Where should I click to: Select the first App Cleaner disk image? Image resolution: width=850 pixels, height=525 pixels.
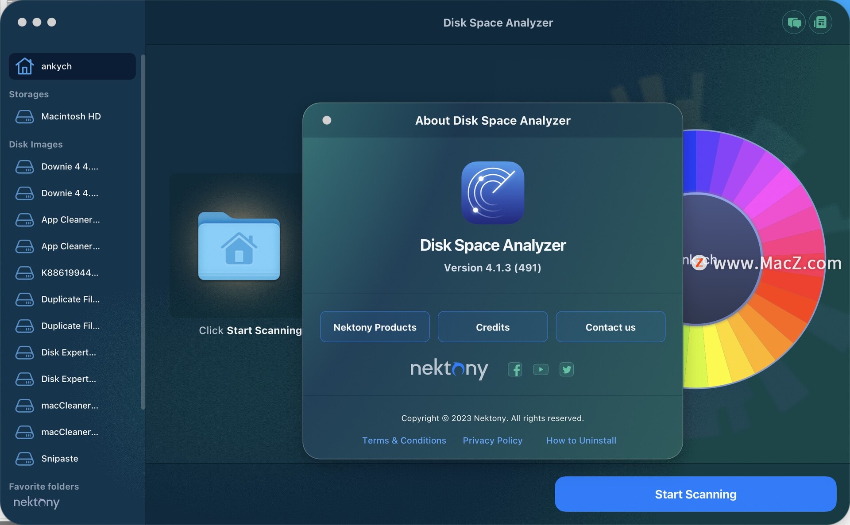[x=72, y=220]
